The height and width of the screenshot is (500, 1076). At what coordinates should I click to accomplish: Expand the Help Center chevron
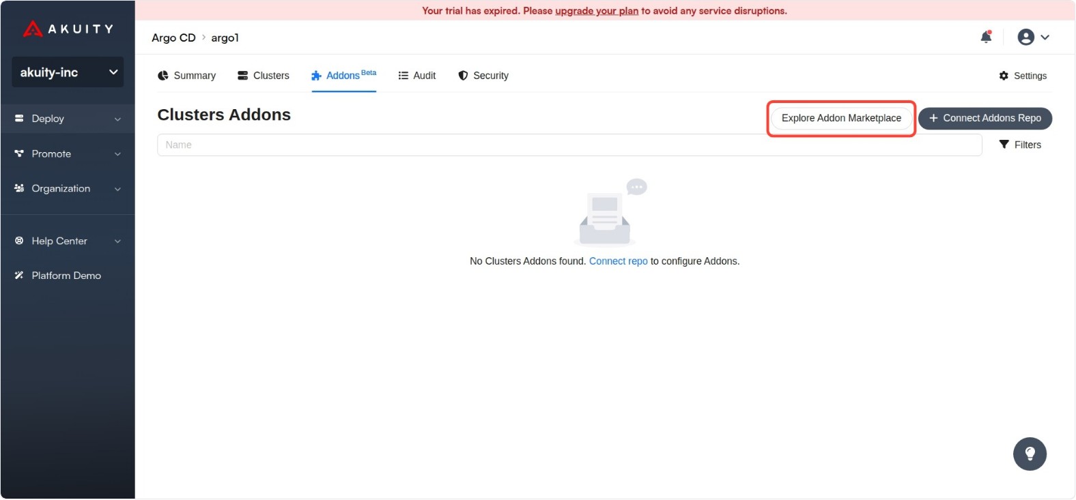117,241
